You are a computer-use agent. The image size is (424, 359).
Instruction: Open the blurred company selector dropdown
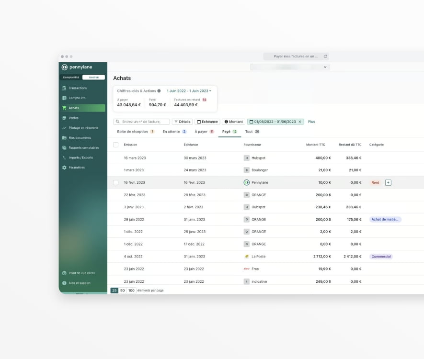point(290,67)
